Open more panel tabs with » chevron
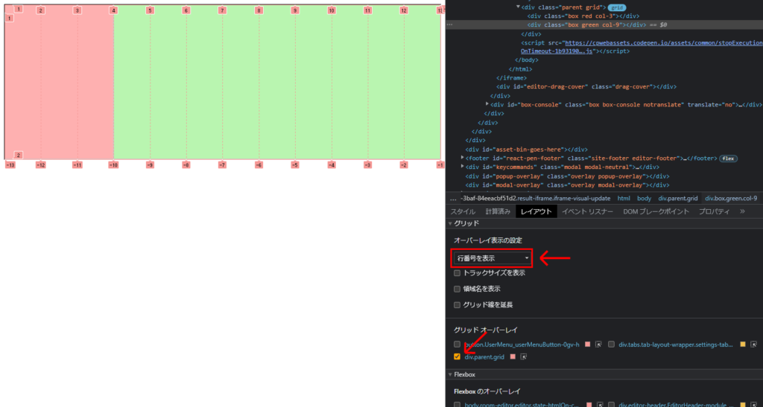The width and height of the screenshot is (763, 407). click(742, 211)
